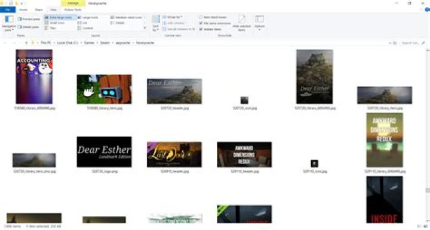This screenshot has height=230, width=430.
Task: Select Awkward Dimensions Redux tall poster
Action: pyautogui.click(x=385, y=140)
